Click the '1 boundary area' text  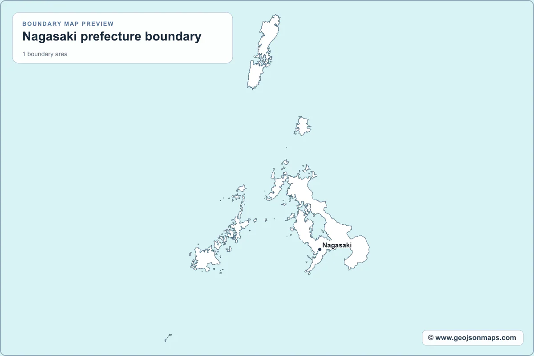click(x=45, y=54)
